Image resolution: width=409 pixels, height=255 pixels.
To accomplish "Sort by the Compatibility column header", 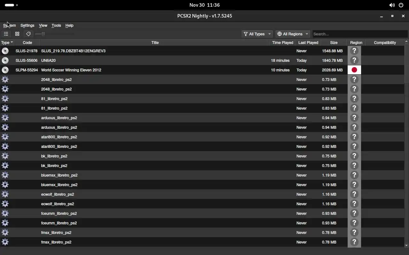I will tap(385, 42).
